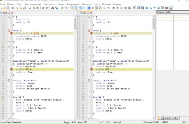Screen dimensions: 189x124
Task: Open the Синтаксисы menu
Action: click(x=50, y=4)
